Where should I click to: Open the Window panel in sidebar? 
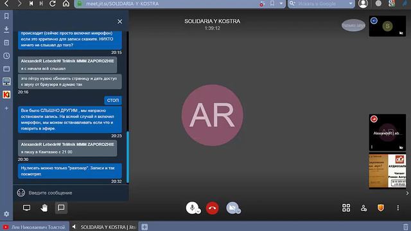6,69
